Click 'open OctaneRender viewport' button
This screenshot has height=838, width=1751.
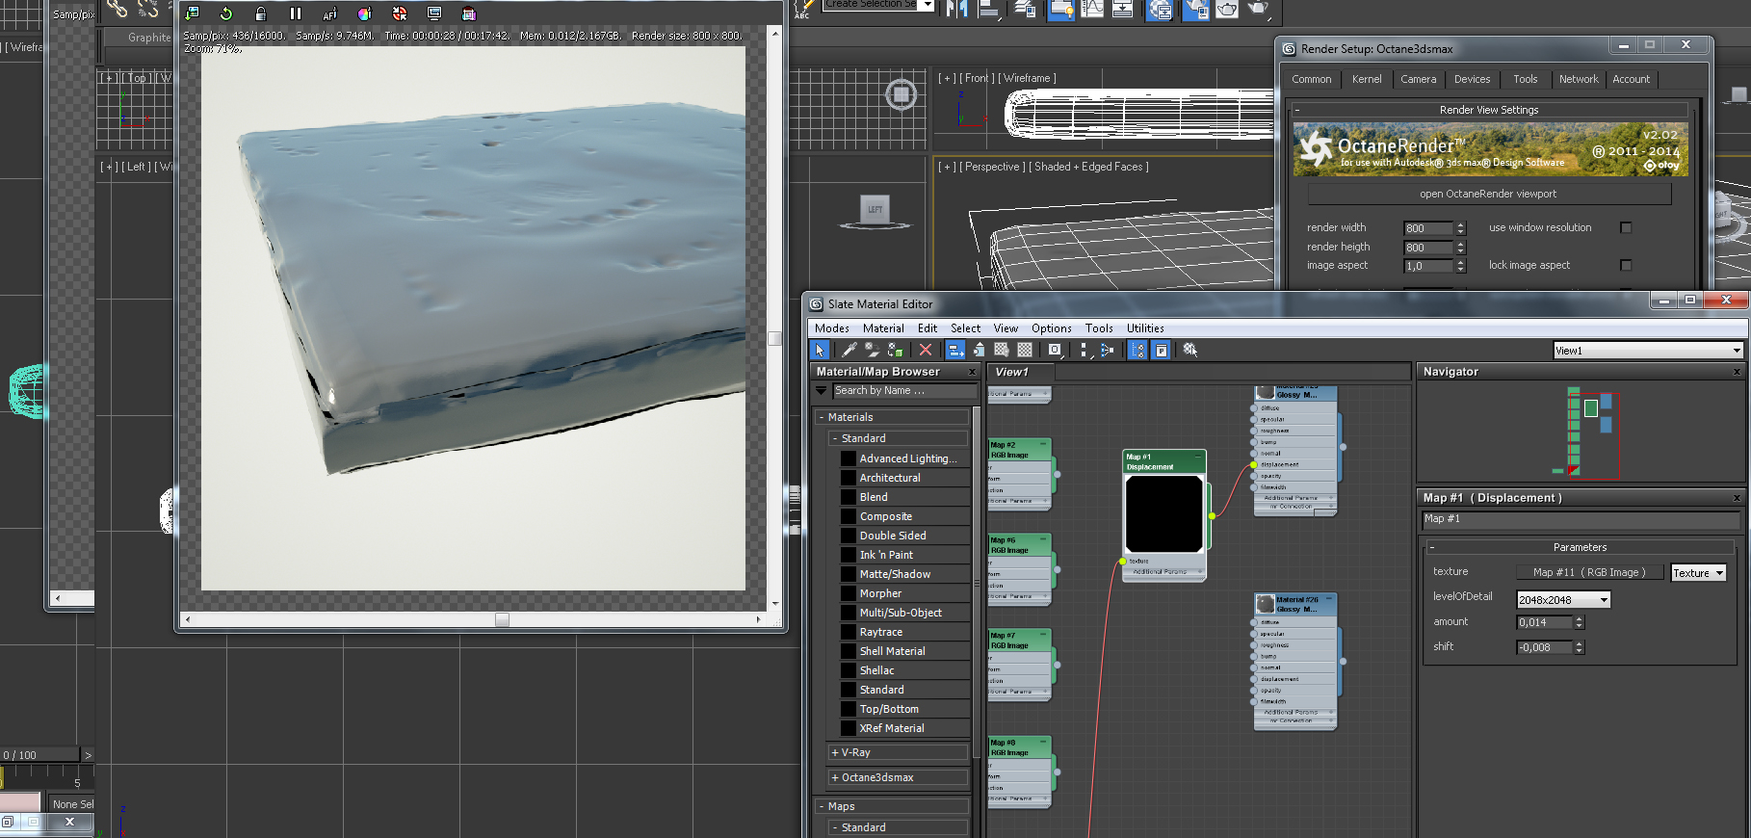[x=1487, y=194]
